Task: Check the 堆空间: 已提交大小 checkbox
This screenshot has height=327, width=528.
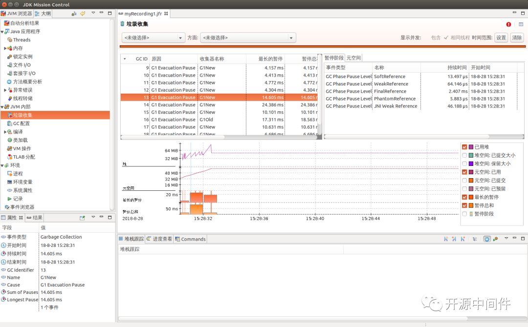Action: [465, 155]
